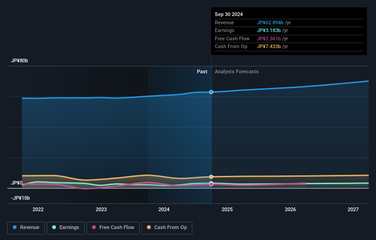The width and height of the screenshot is (376, 240).
Task: Select the 2026 x-axis label
Action: (290, 209)
